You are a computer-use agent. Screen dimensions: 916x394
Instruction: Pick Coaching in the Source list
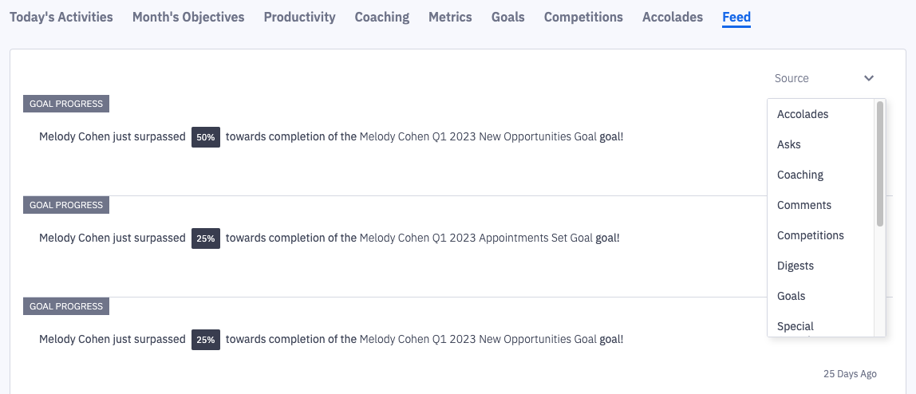(800, 175)
